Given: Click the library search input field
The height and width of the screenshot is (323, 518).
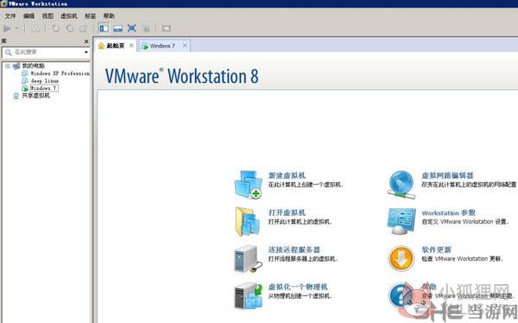Looking at the screenshot, I should (46, 52).
